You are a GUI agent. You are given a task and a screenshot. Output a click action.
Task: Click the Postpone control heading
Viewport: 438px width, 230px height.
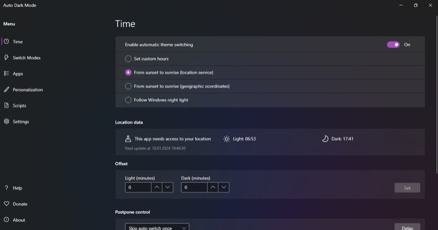[x=132, y=212]
